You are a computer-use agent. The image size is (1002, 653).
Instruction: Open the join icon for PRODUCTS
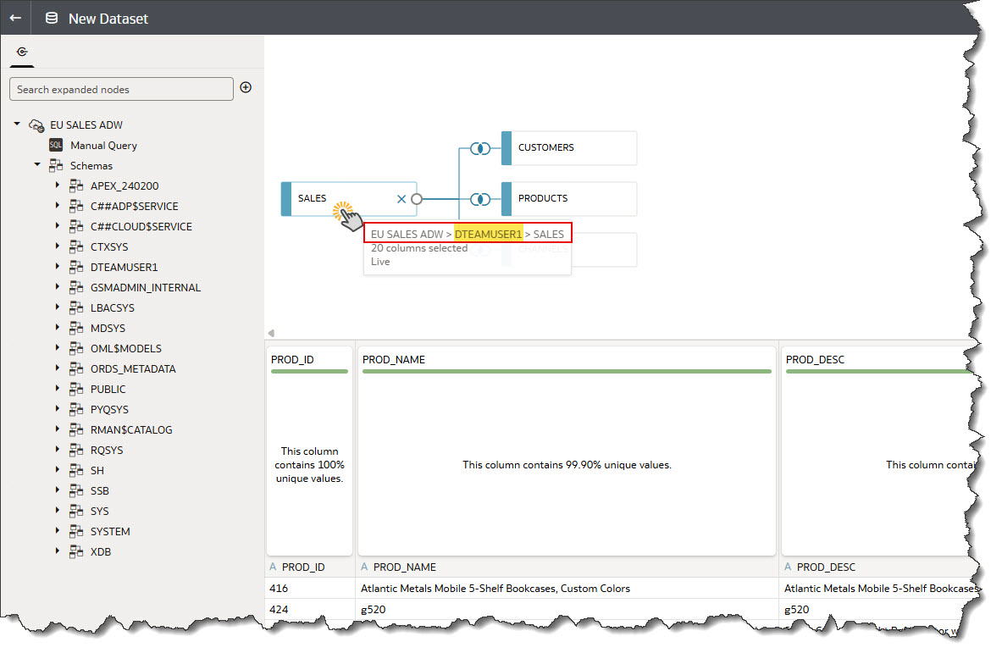(x=480, y=199)
